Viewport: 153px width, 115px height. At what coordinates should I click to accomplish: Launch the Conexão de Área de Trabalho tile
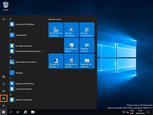(56, 61)
